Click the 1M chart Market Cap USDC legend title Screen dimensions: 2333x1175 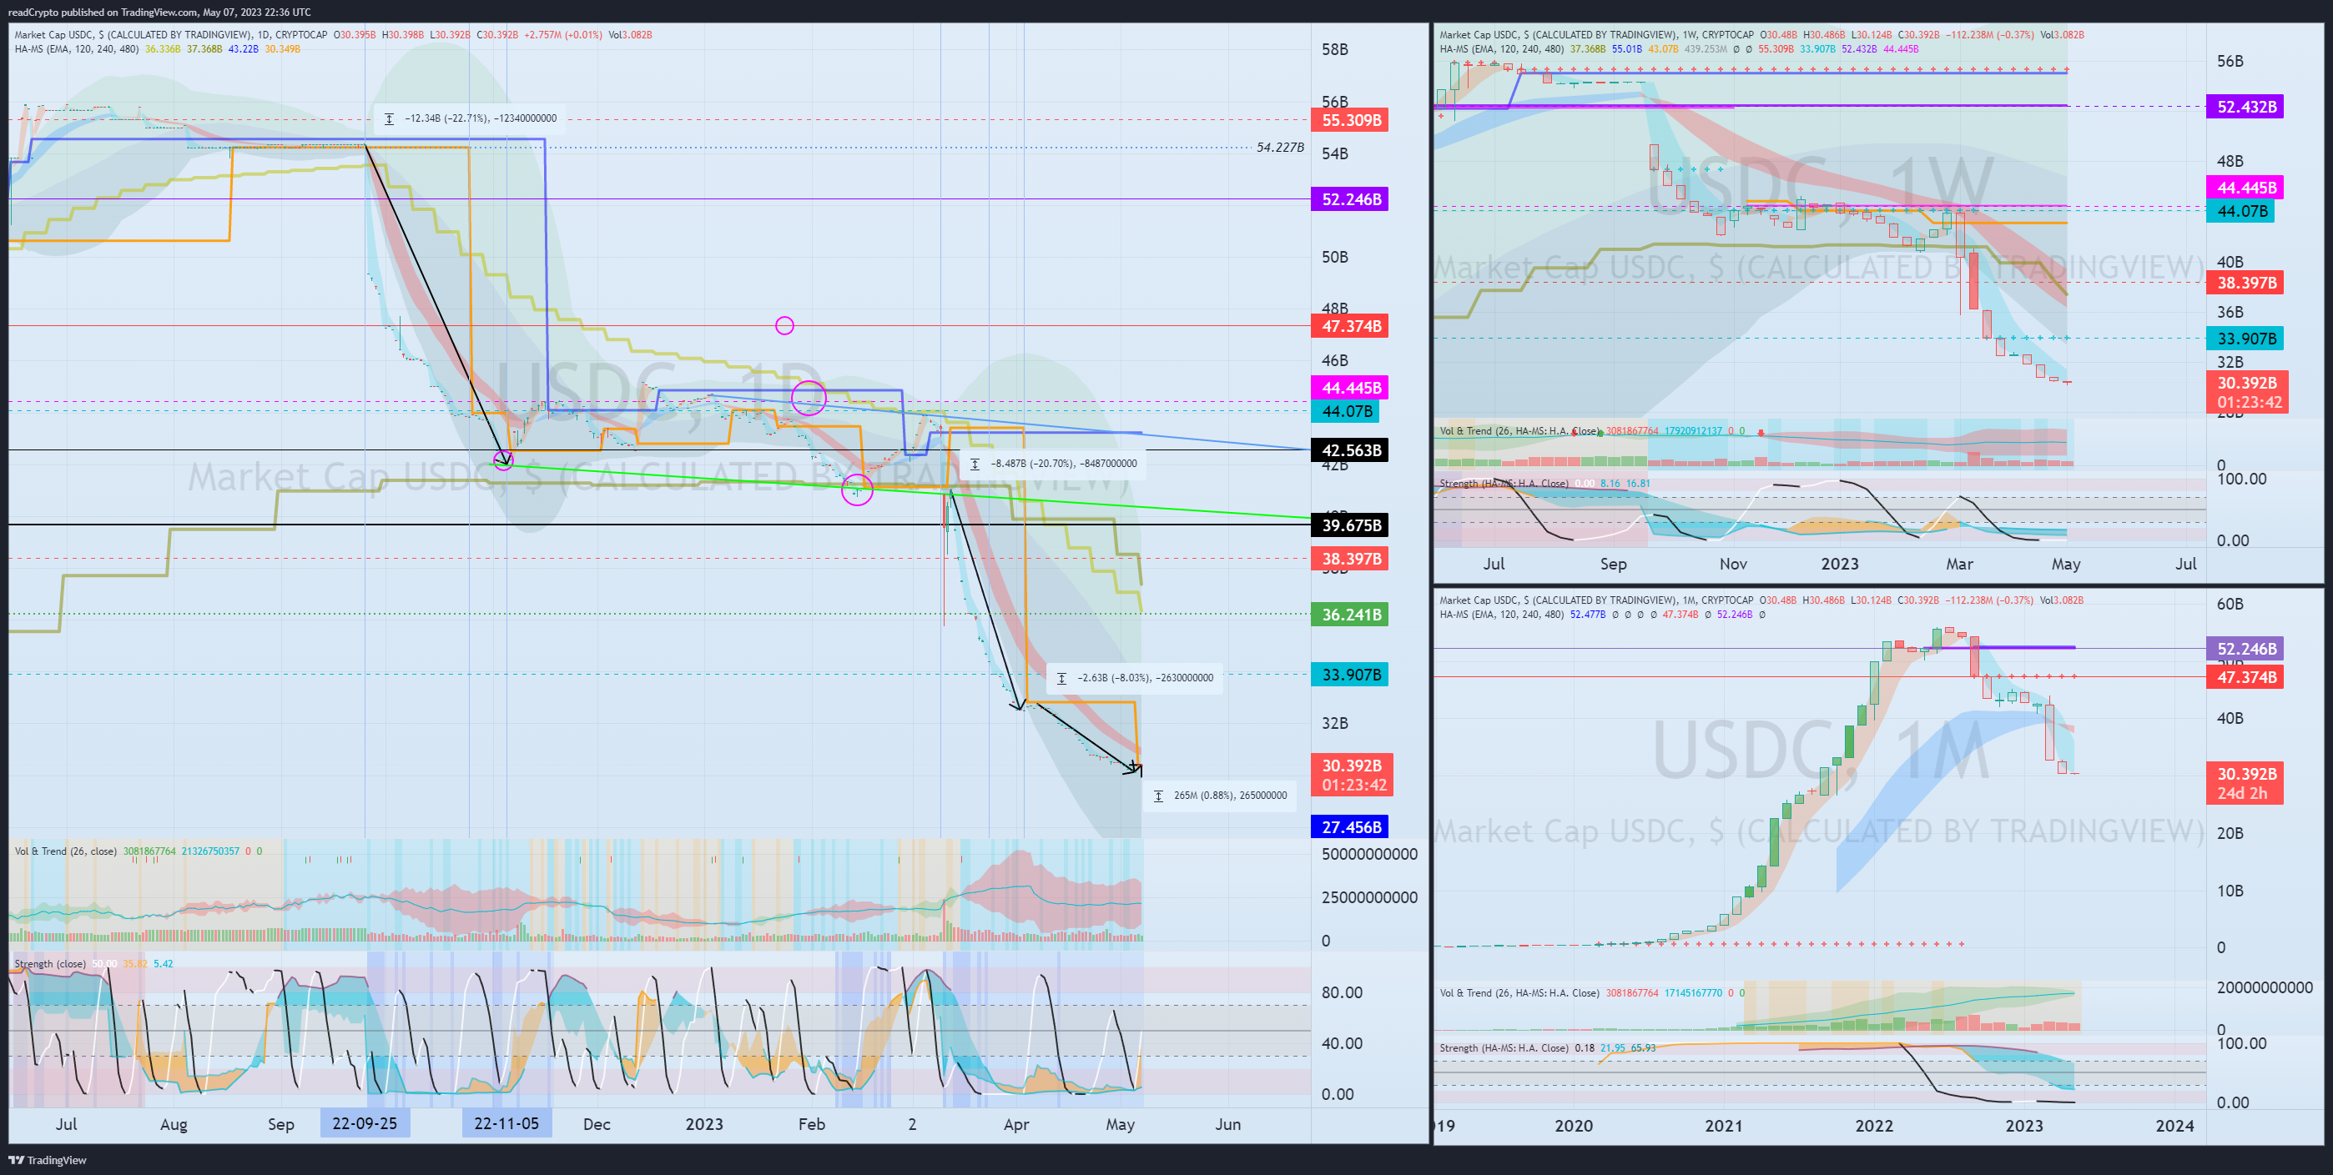pyautogui.click(x=1595, y=600)
